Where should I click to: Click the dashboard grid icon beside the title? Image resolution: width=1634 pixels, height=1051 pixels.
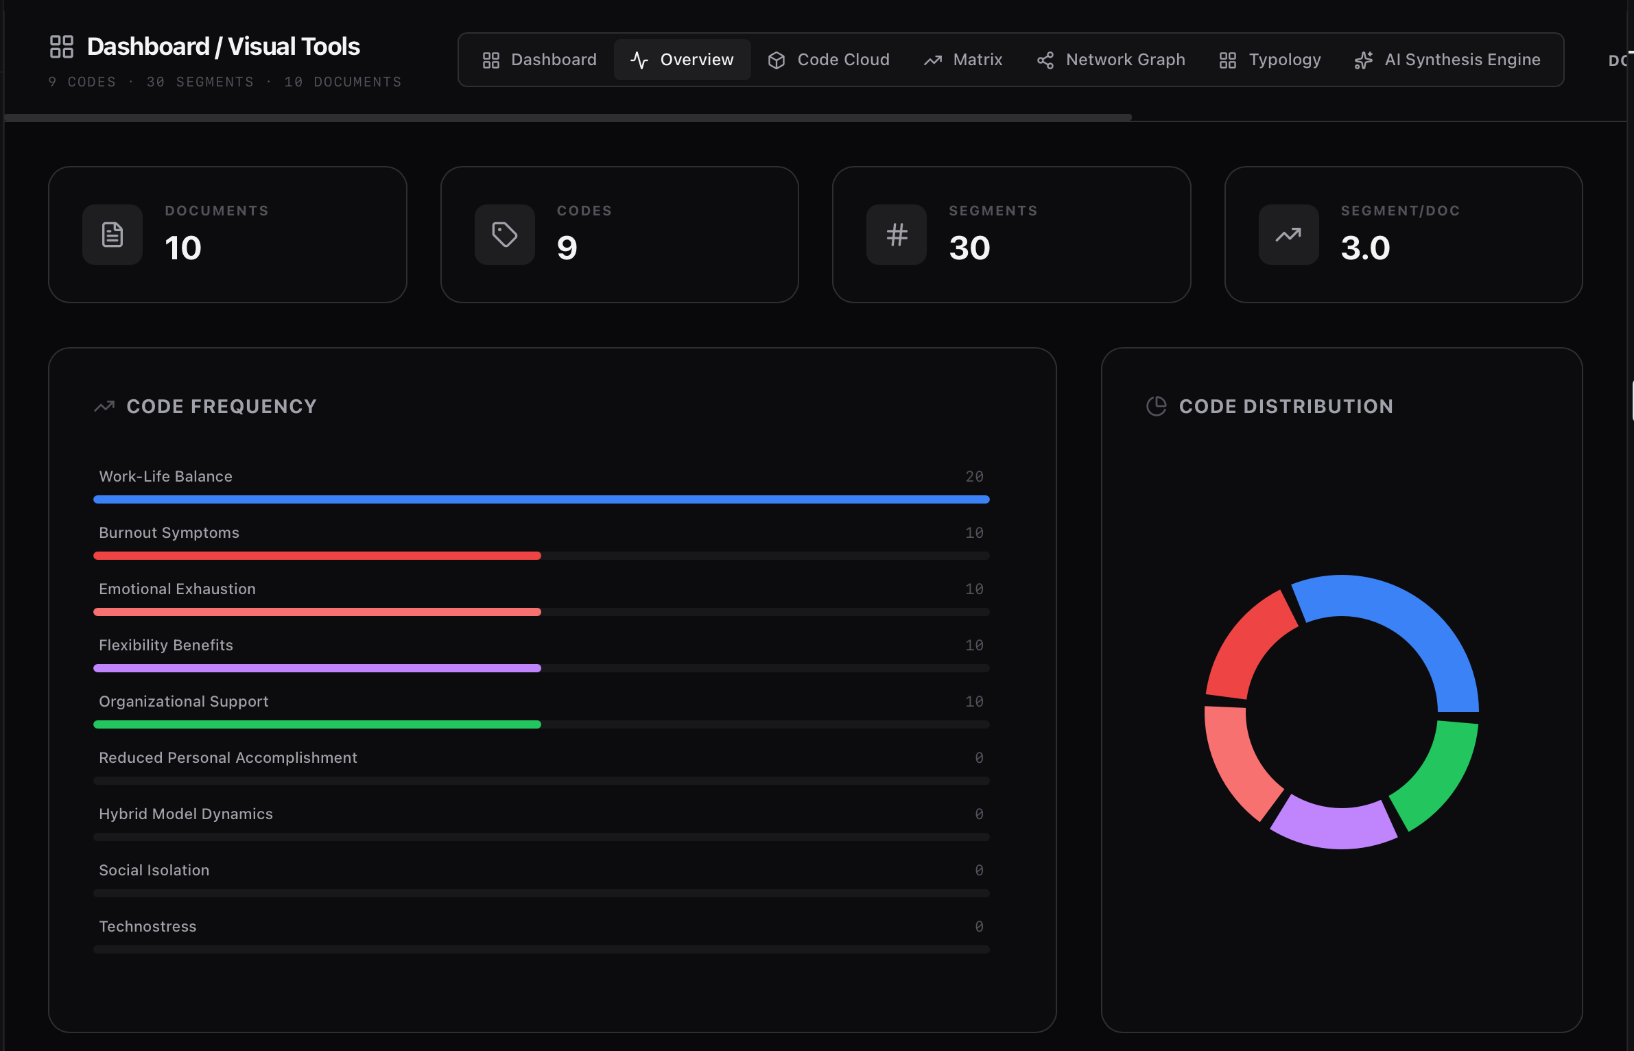[62, 47]
